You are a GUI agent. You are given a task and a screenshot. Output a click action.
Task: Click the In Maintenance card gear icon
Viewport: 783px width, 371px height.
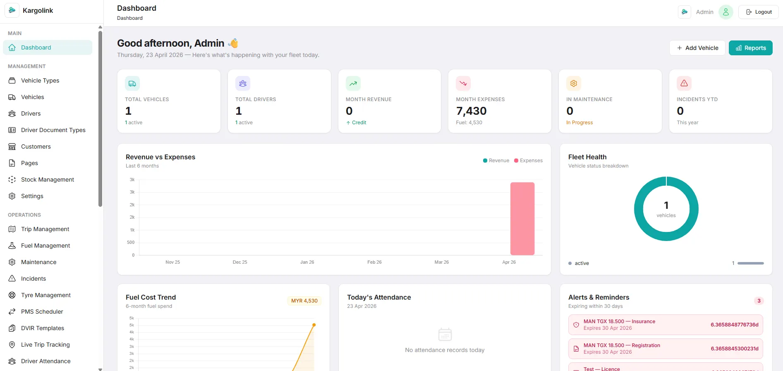[x=574, y=83]
